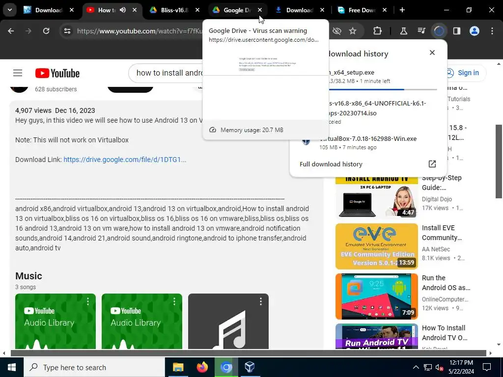Viewport: 503px width, 377px height.
Task: Click VirtualBox-7.0.18-162988-Win.exe download entry
Action: click(367, 143)
